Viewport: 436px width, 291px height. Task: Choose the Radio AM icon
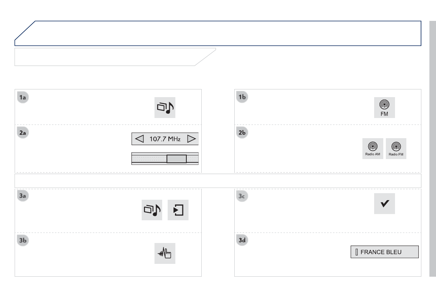pos(373,148)
